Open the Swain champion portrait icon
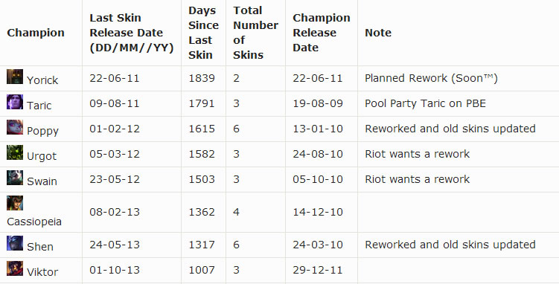This screenshot has height=284, width=559. click(x=15, y=178)
